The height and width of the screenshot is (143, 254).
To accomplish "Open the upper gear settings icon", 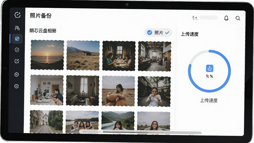I will point(17,74).
